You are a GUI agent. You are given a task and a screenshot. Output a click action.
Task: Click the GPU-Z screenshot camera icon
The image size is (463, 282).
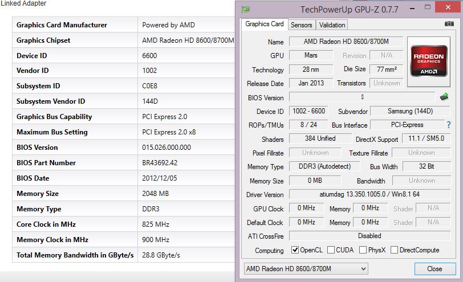[x=449, y=24]
